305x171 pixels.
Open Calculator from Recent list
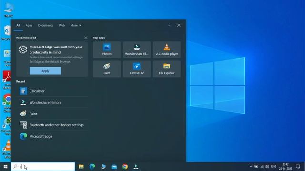[52, 91]
